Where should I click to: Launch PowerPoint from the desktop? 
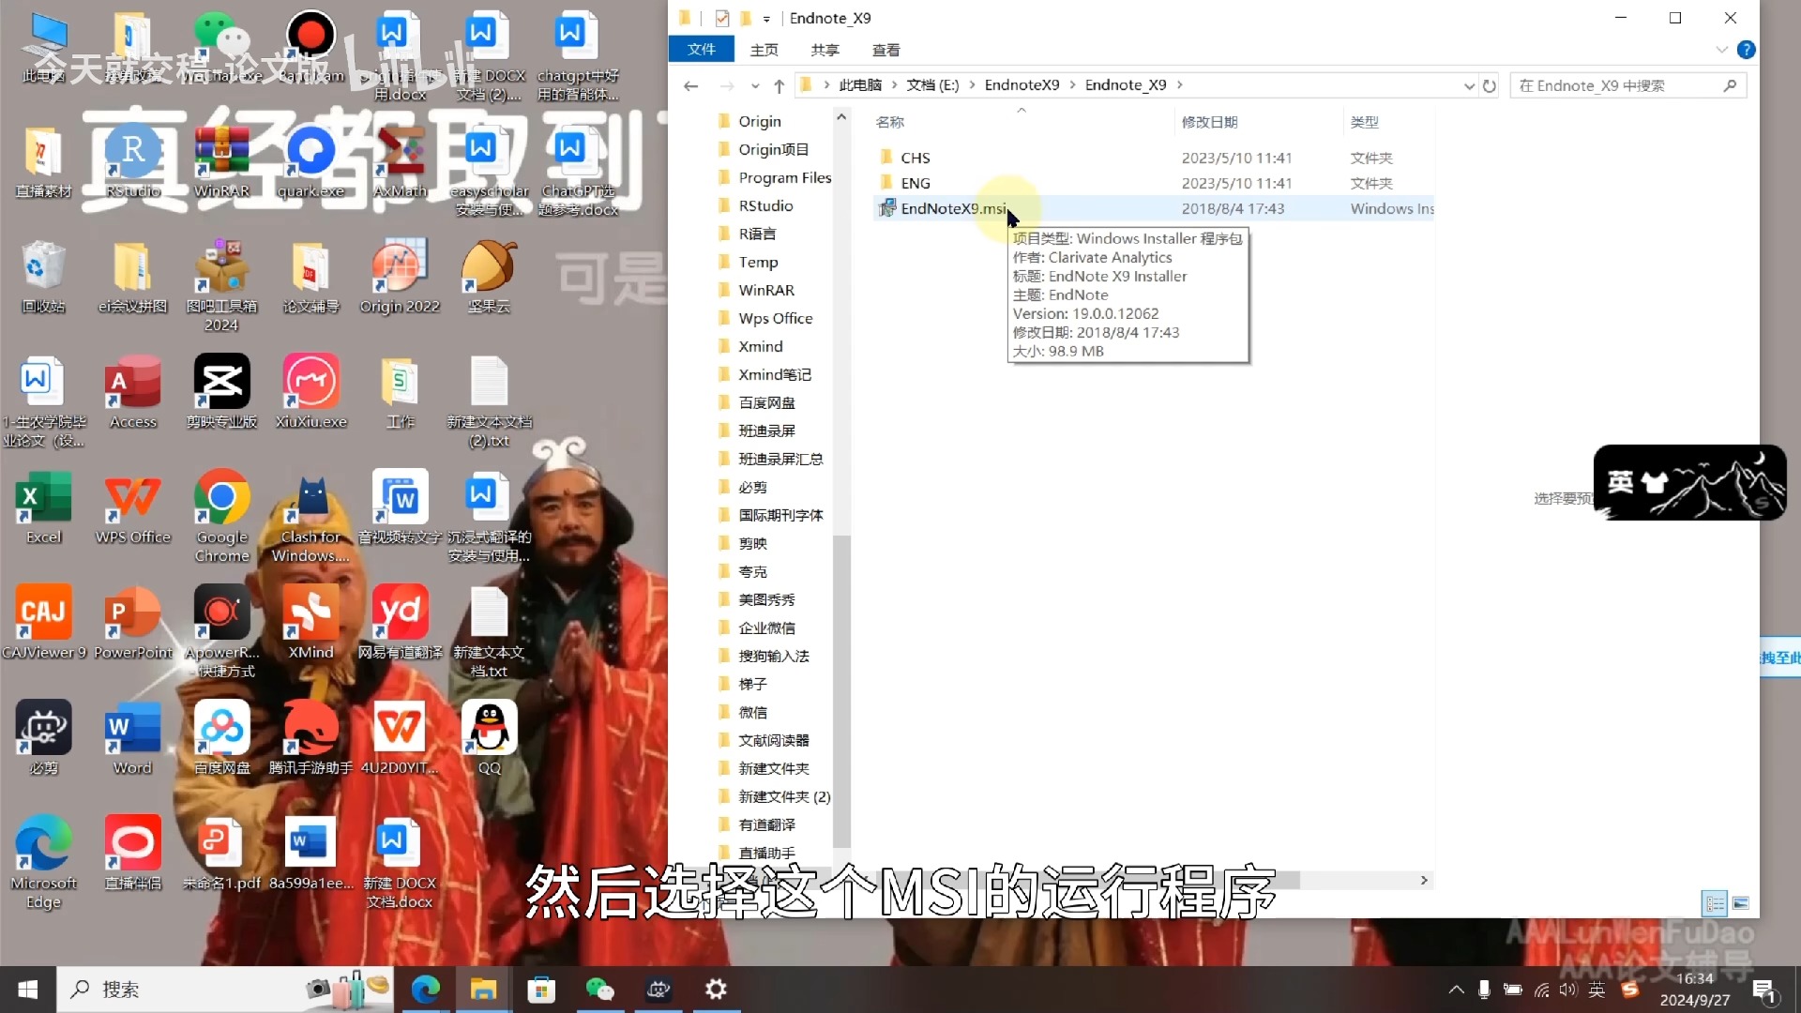tap(133, 623)
